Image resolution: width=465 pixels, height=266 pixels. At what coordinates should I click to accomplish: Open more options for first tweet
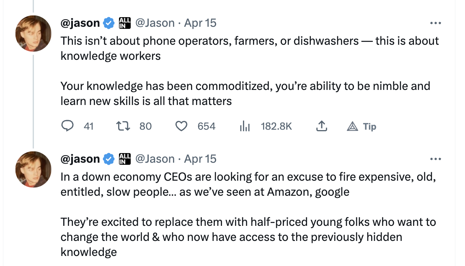(x=435, y=23)
